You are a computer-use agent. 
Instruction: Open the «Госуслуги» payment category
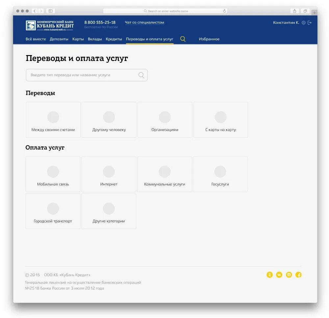[x=220, y=174]
